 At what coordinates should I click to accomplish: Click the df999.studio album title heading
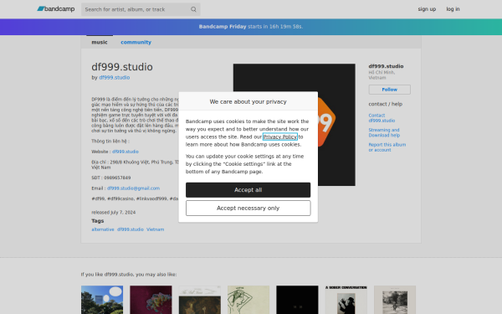(x=122, y=67)
